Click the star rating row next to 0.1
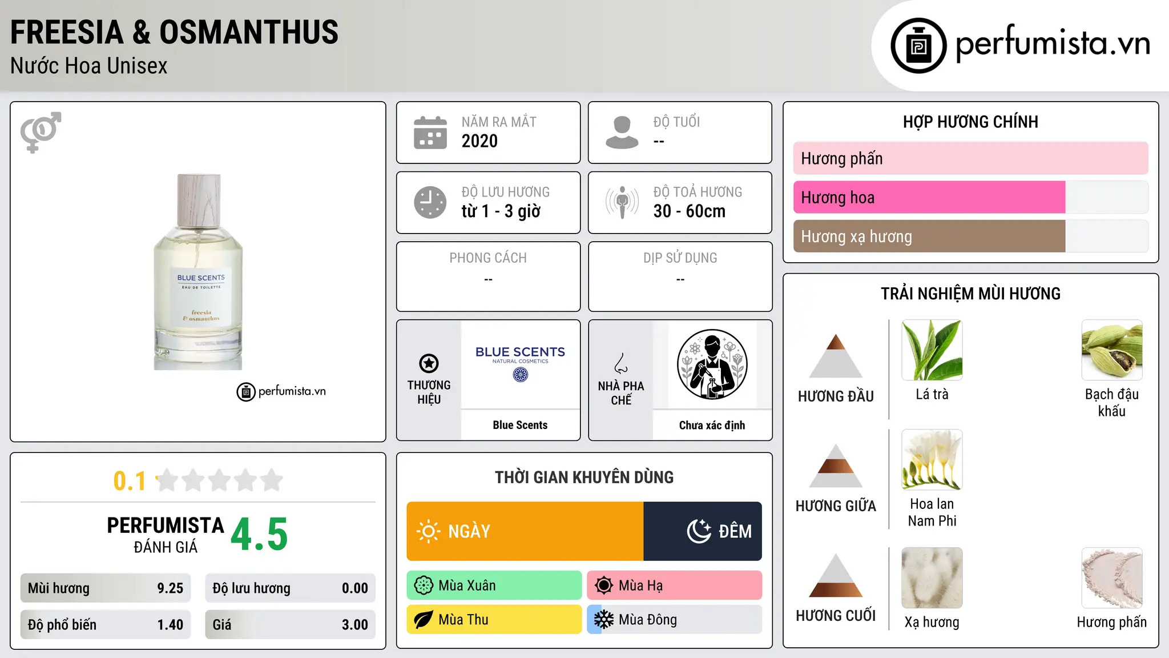The image size is (1169, 658). (219, 480)
